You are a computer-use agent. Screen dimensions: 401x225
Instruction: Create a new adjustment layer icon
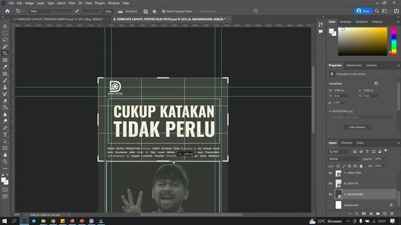pos(371,214)
